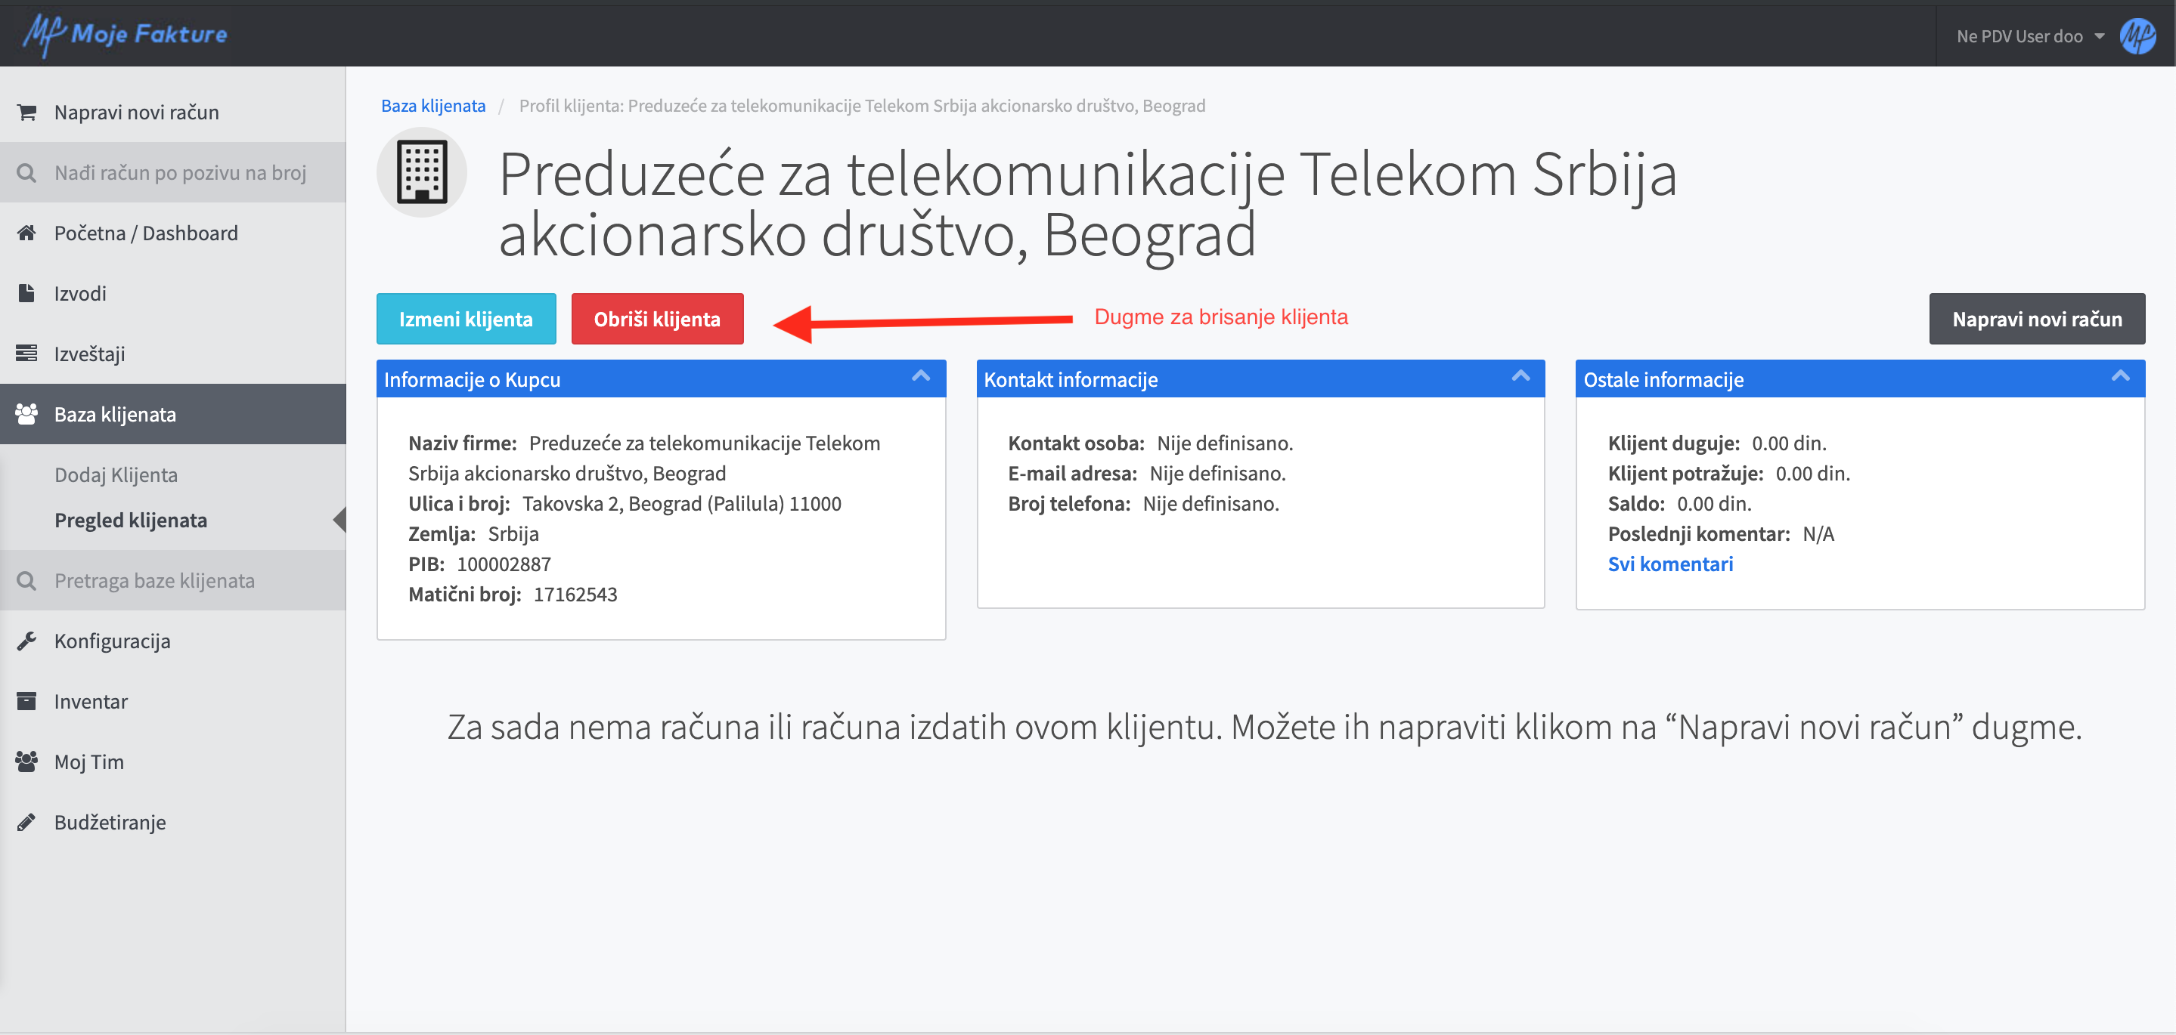2176x1035 pixels.
Task: Open the Svi komentari link
Action: click(x=1670, y=564)
